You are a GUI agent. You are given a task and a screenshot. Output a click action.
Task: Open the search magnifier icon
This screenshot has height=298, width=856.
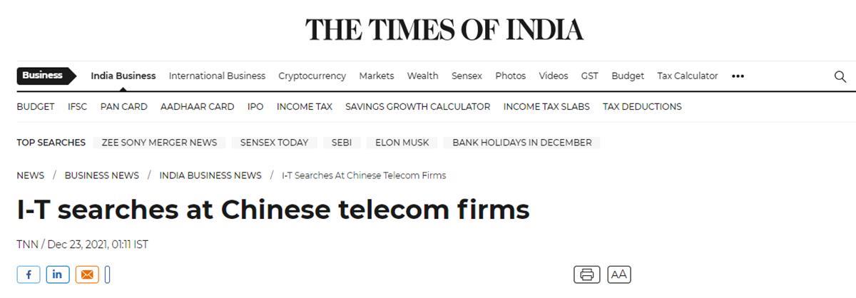pos(840,76)
